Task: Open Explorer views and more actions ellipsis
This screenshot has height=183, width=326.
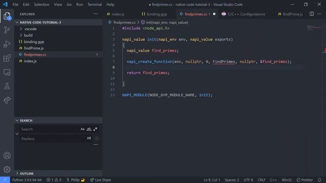Action: click(x=96, y=14)
